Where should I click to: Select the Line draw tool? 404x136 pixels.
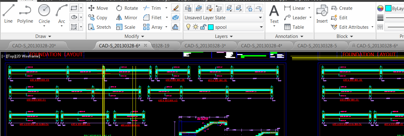9,14
